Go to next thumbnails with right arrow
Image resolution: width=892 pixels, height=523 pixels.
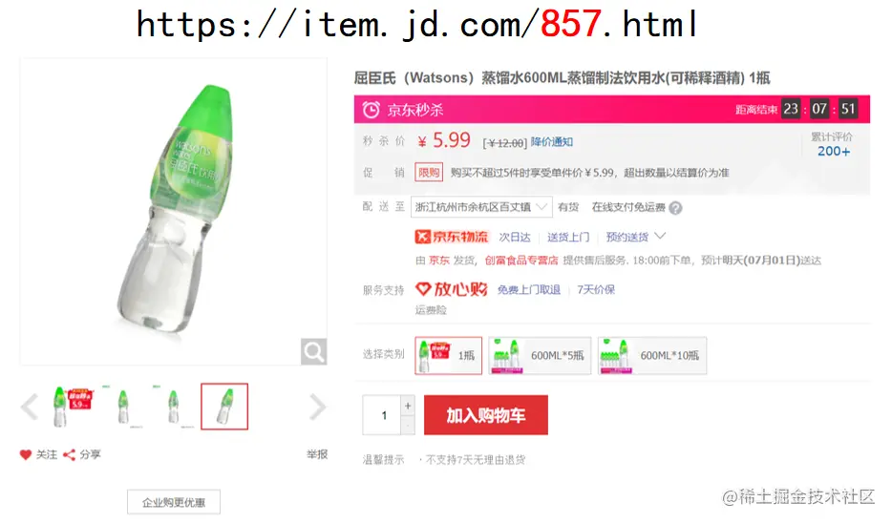[317, 407]
